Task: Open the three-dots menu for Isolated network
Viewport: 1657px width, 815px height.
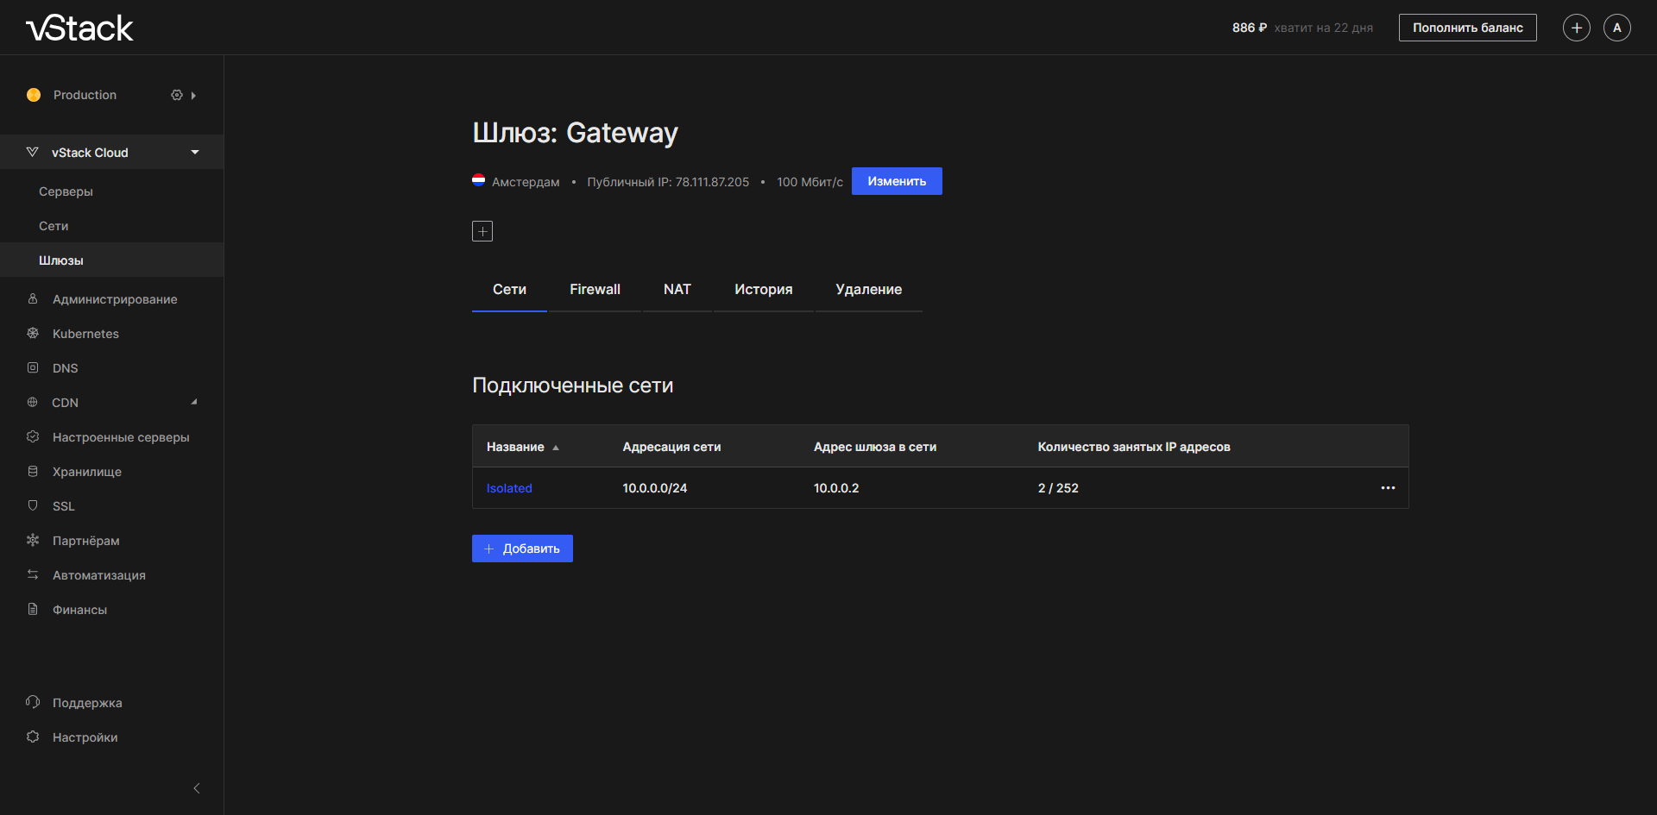Action: pyautogui.click(x=1387, y=488)
